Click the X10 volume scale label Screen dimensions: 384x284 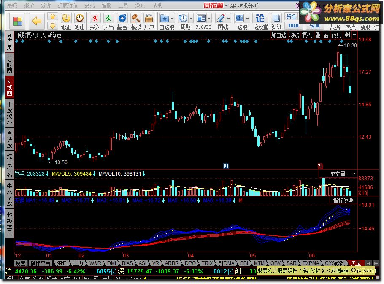tap(362, 193)
